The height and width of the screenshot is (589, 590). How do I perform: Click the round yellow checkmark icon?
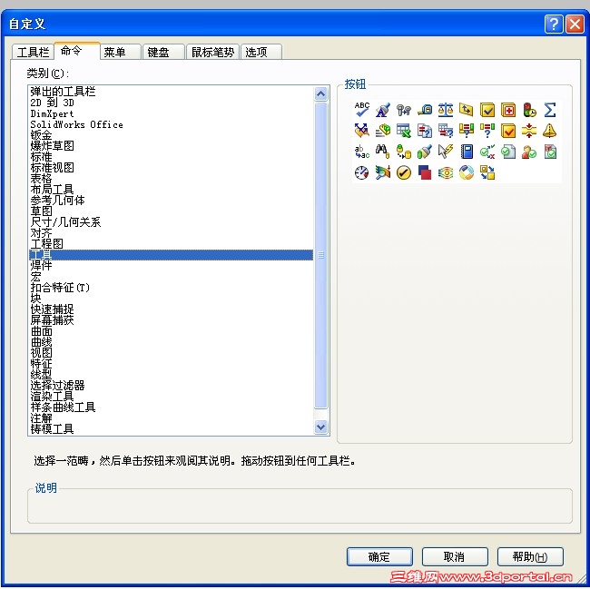[x=404, y=172]
